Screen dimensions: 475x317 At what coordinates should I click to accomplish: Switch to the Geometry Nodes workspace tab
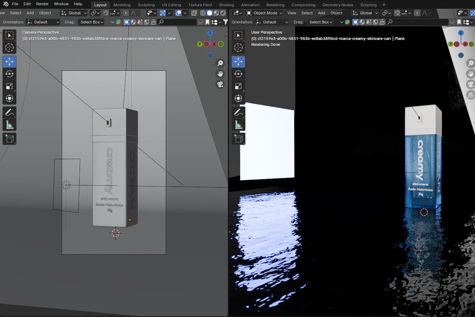(338, 5)
